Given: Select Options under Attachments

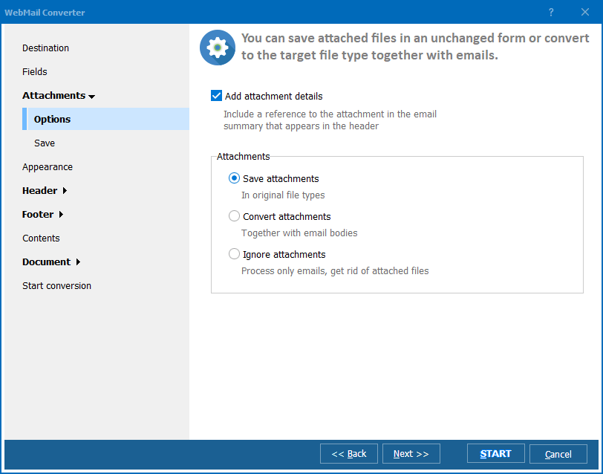Looking at the screenshot, I should pyautogui.click(x=52, y=119).
